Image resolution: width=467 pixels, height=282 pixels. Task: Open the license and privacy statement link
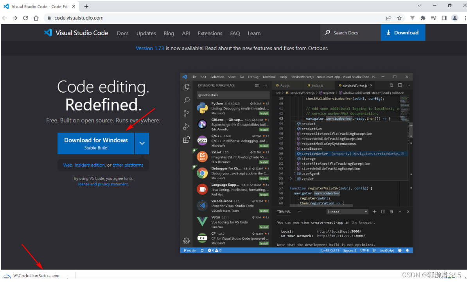click(103, 184)
